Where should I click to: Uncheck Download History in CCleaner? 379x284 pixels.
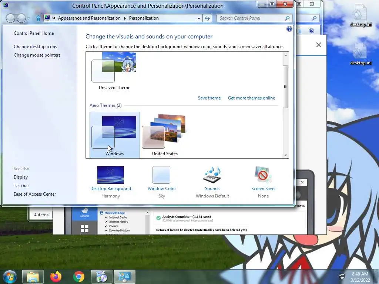pyautogui.click(x=106, y=230)
